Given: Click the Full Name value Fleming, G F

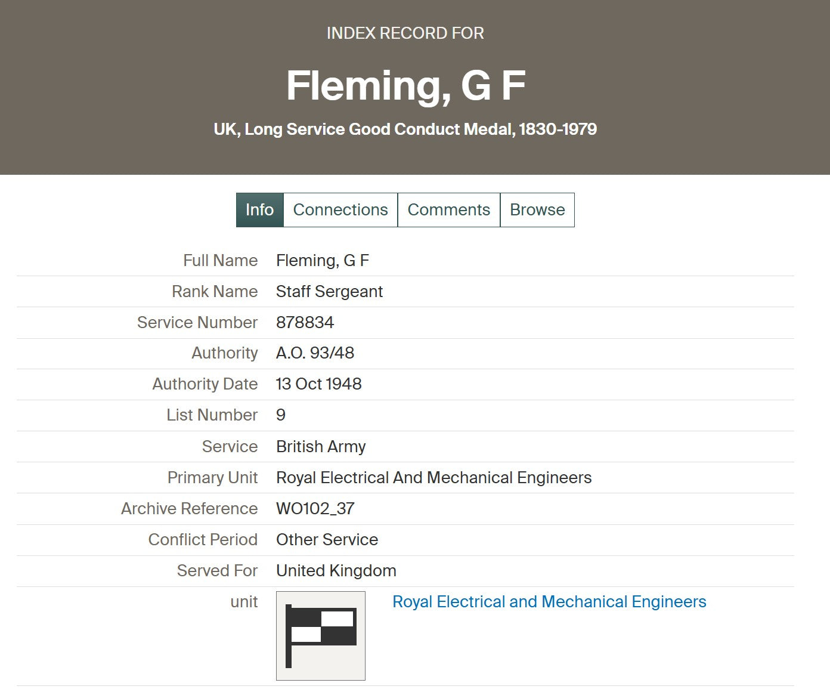Looking at the screenshot, I should click(x=323, y=261).
